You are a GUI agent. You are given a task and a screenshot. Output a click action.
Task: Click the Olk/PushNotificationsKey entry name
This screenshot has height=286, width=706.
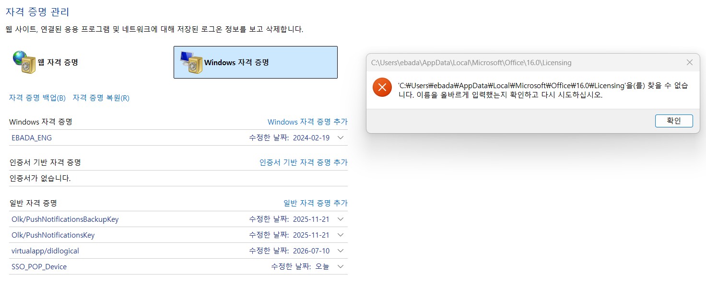(53, 235)
